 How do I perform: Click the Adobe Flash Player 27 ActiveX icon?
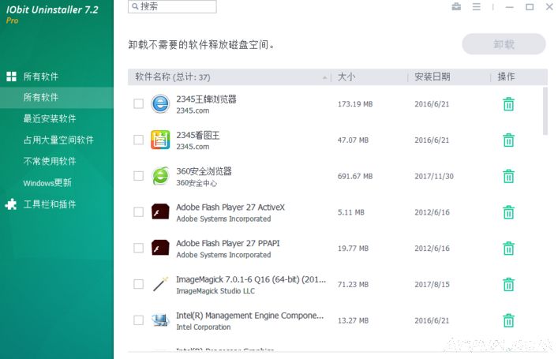(160, 211)
